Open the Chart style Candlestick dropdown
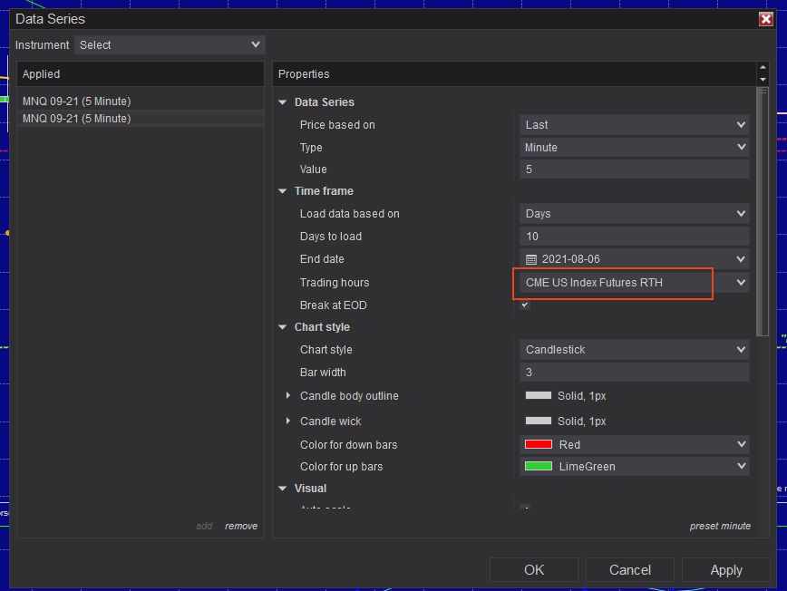The width and height of the screenshot is (787, 591). [635, 350]
